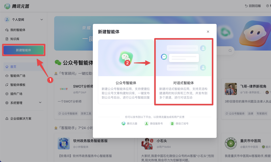
Task: Open 知识库 in the sidebar
Action: point(15,39)
